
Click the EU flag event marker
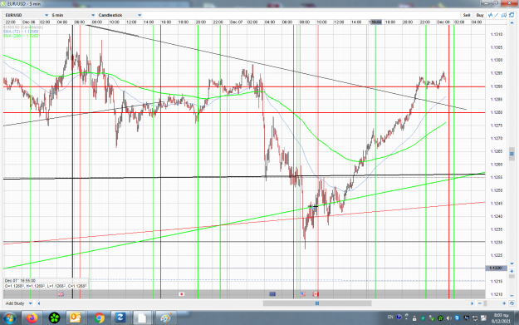pyautogui.click(x=272, y=294)
